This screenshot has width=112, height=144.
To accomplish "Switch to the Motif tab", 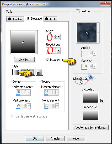I will pyautogui.click(x=50, y=19).
